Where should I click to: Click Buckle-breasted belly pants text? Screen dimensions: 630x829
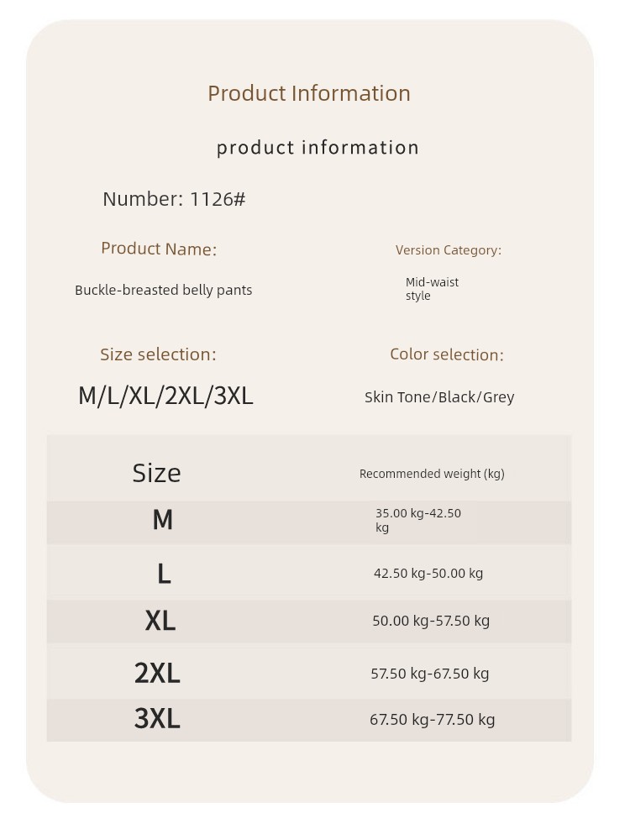point(164,291)
